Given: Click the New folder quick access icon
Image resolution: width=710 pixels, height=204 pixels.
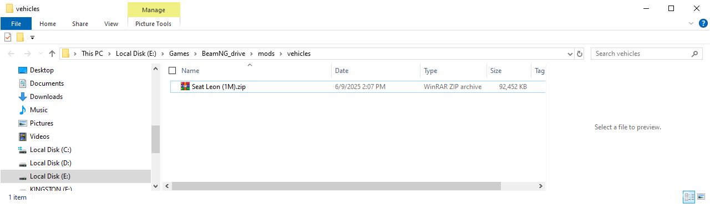Looking at the screenshot, I should point(20,37).
